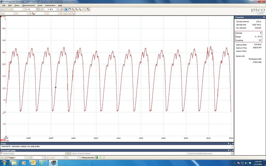
Task: Click the volume icon in system tray
Action: pos(246,163)
